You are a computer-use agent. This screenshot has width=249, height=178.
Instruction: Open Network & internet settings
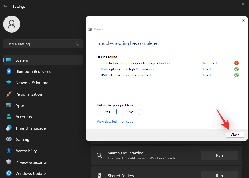click(32, 83)
